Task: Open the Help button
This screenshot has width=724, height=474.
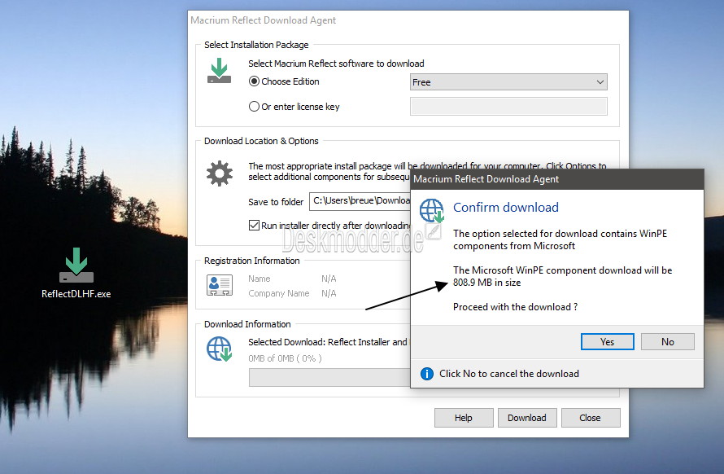Action: click(464, 418)
